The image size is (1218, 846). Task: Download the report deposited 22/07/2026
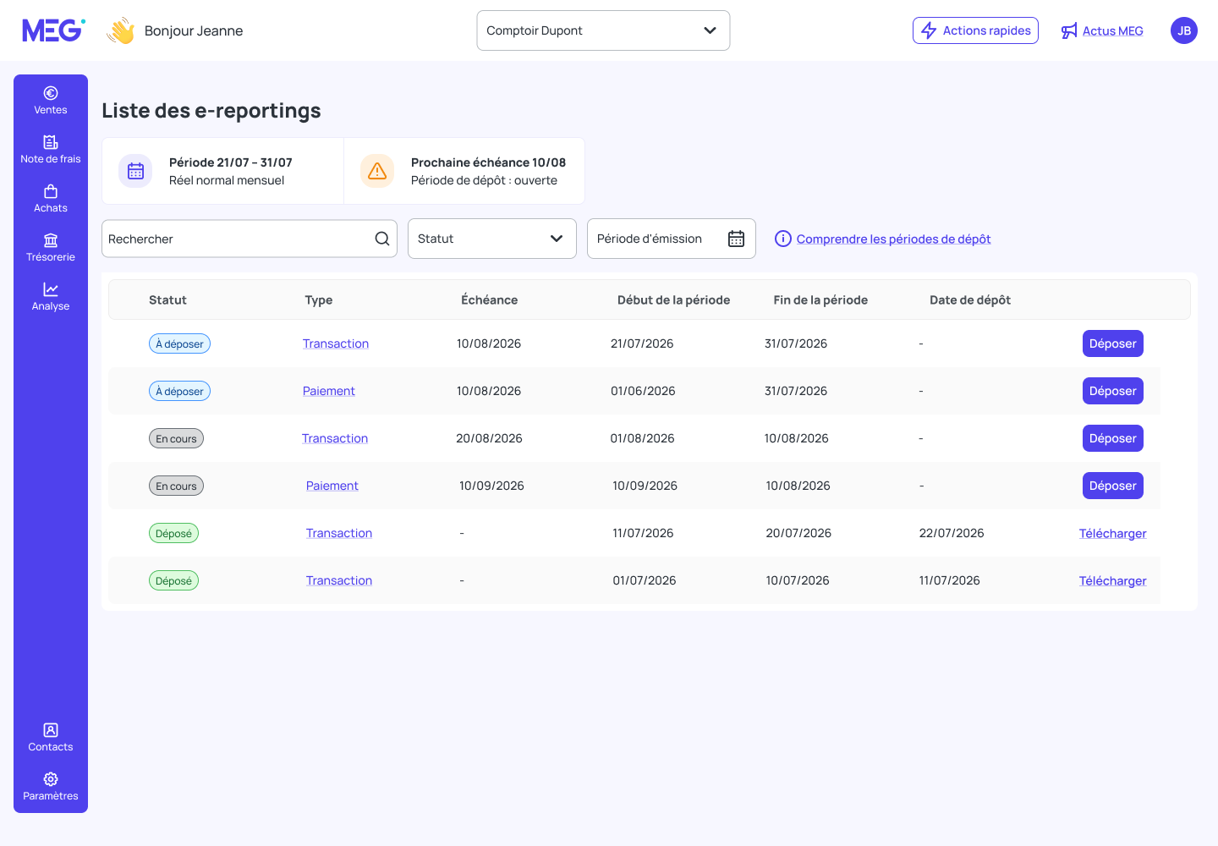[1112, 533]
